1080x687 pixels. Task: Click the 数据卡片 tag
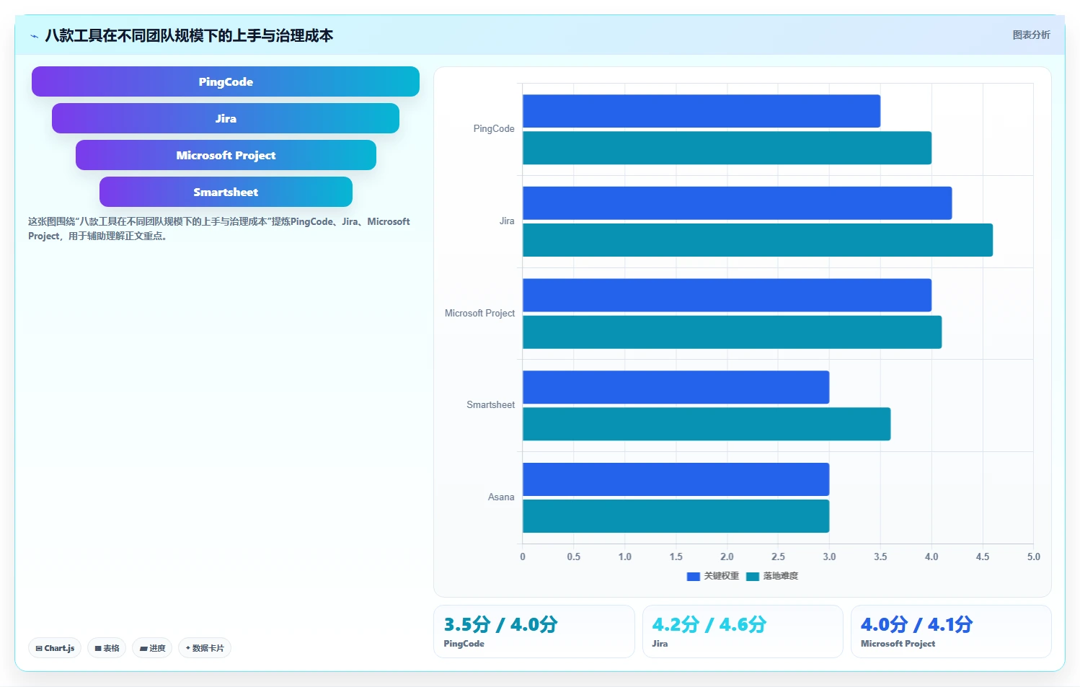point(205,648)
